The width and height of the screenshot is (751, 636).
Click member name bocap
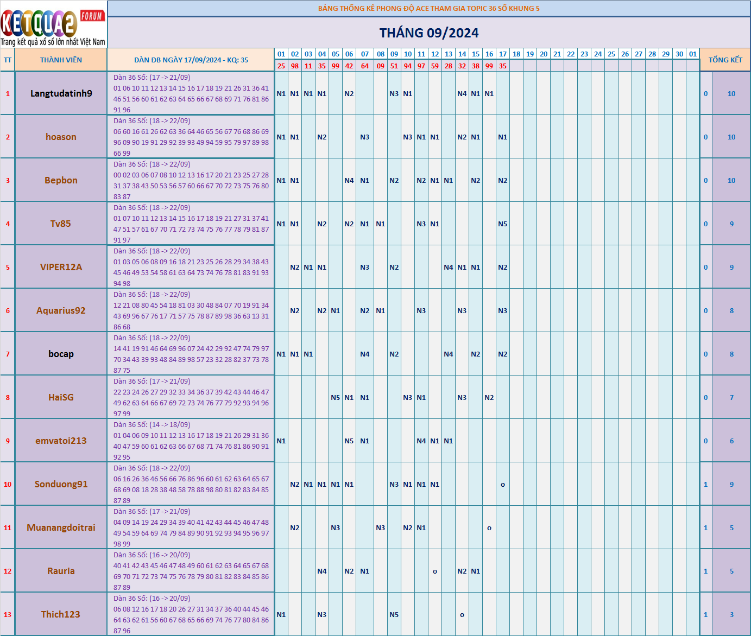(x=61, y=354)
